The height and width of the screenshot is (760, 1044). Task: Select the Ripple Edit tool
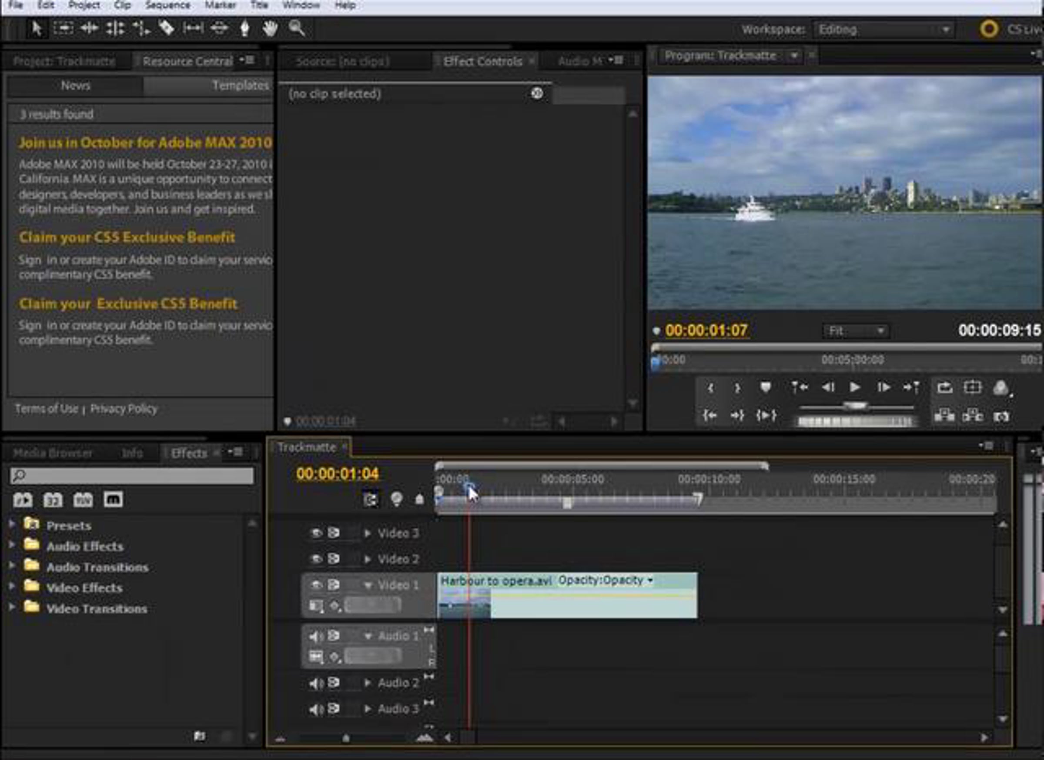click(89, 29)
